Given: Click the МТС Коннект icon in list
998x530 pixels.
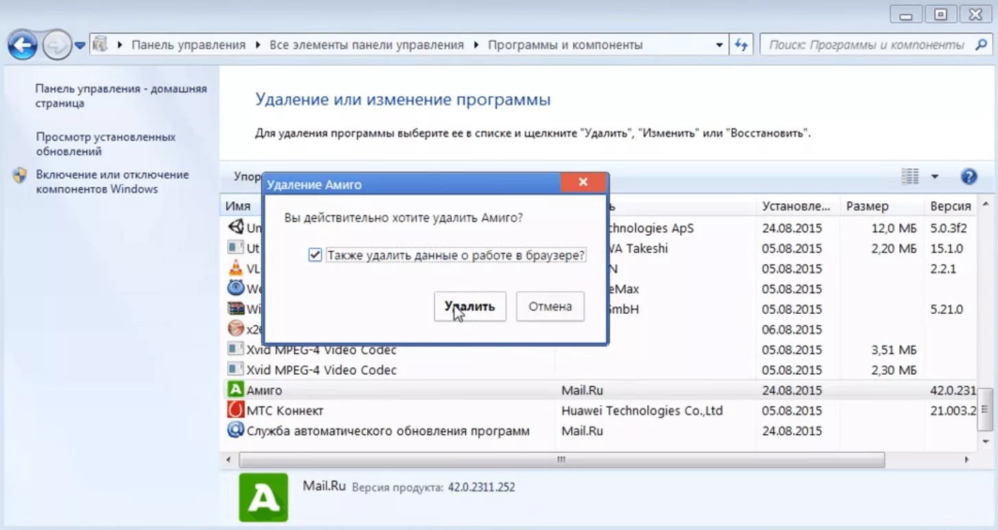Looking at the screenshot, I should tap(235, 411).
